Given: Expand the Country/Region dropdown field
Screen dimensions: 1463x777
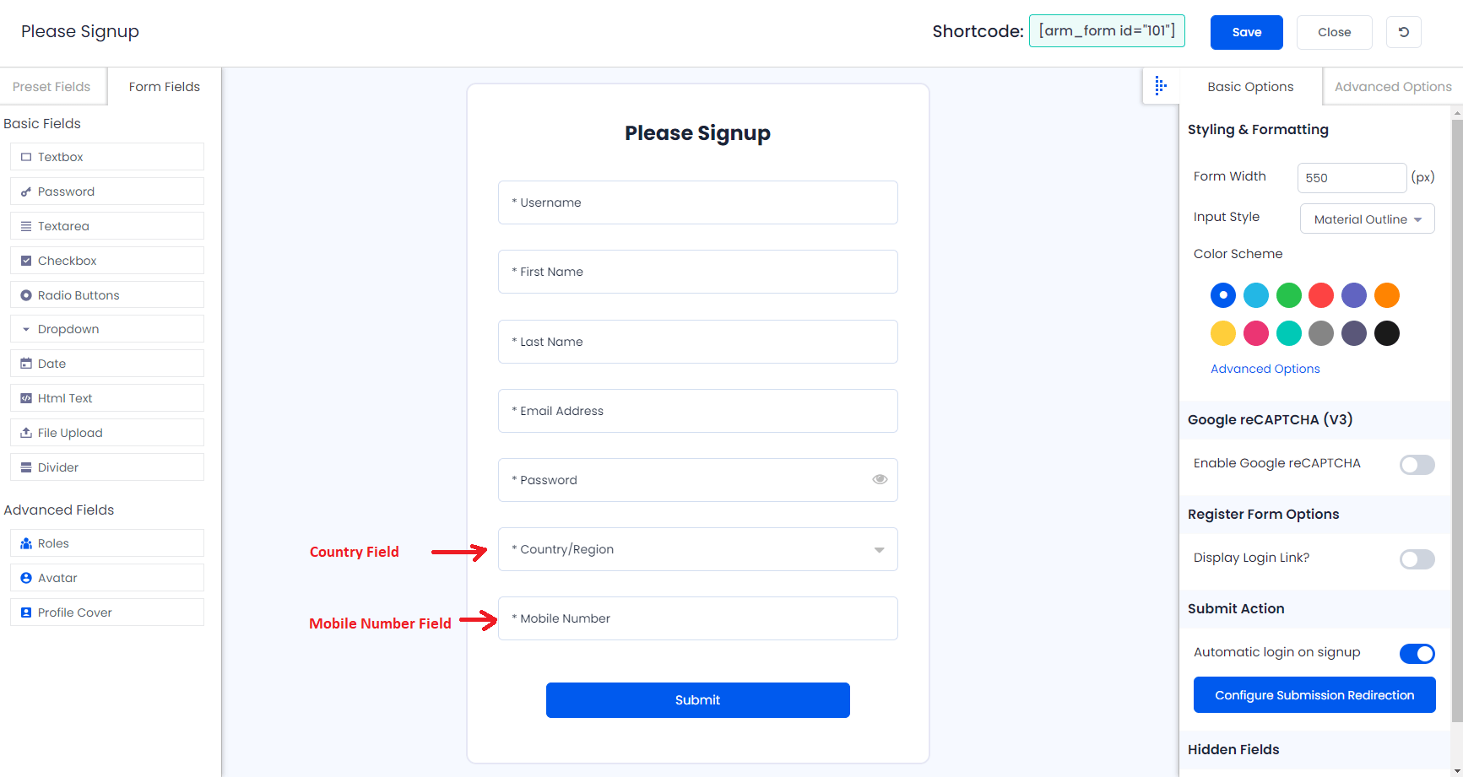Looking at the screenshot, I should [698, 549].
